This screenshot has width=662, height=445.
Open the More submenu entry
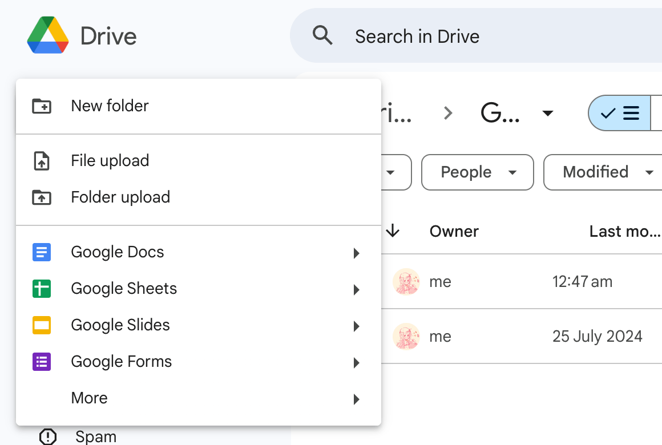pos(199,398)
